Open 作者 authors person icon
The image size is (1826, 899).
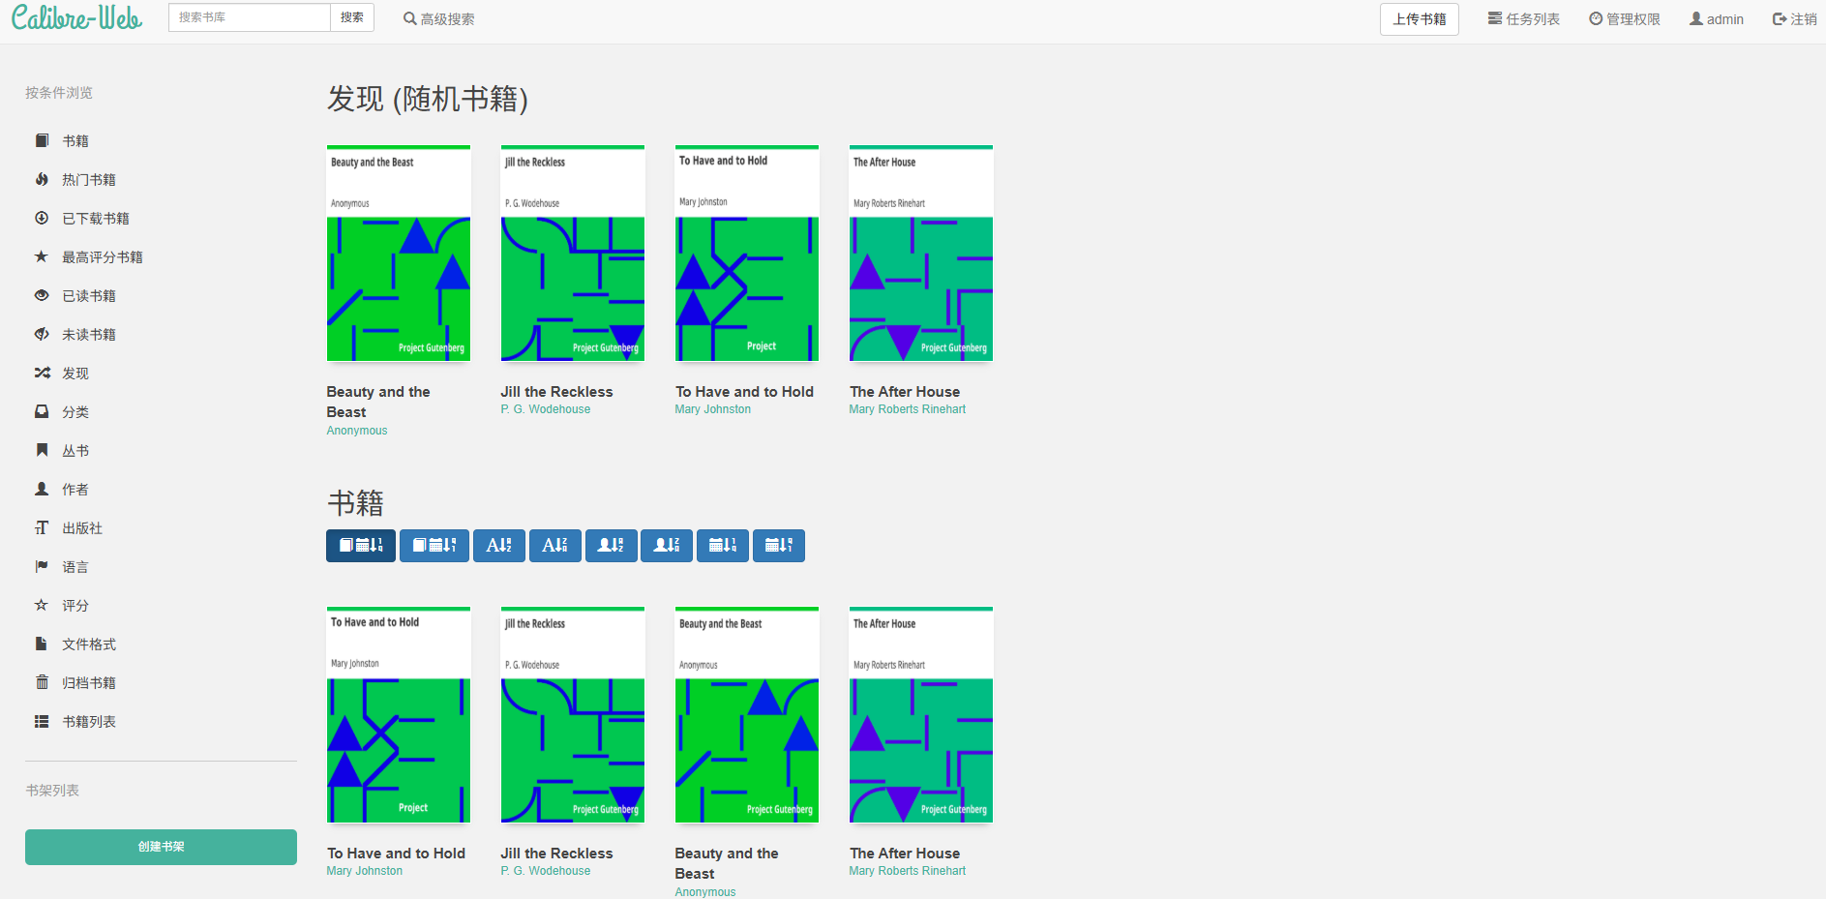[42, 489]
